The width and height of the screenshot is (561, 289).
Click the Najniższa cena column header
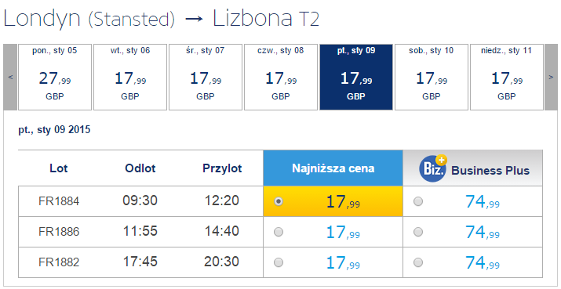[333, 168]
